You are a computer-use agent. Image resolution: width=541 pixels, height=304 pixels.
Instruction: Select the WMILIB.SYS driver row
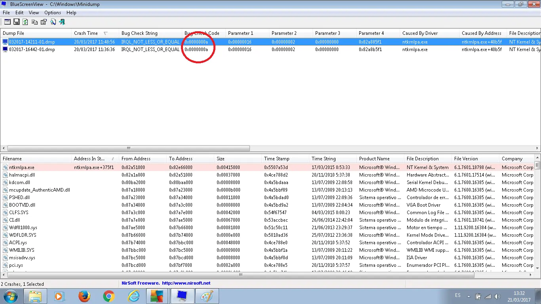coord(267,250)
